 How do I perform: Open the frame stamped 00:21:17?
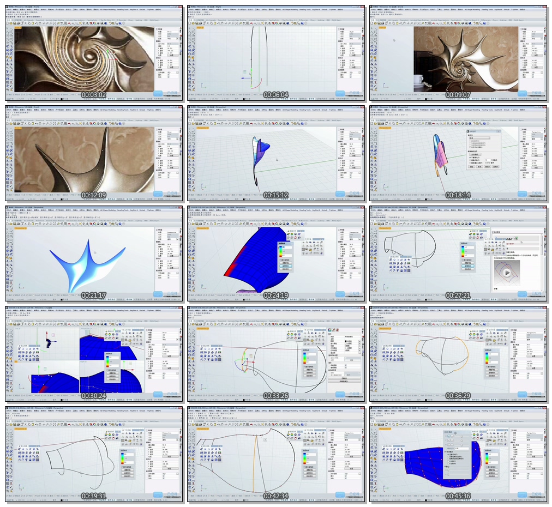click(x=94, y=253)
